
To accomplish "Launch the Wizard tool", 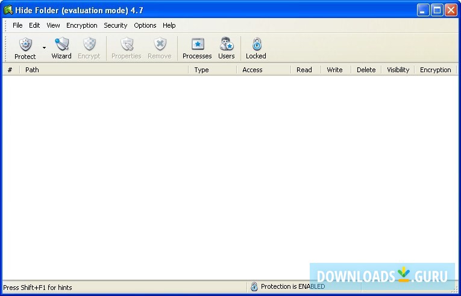I will pos(61,48).
